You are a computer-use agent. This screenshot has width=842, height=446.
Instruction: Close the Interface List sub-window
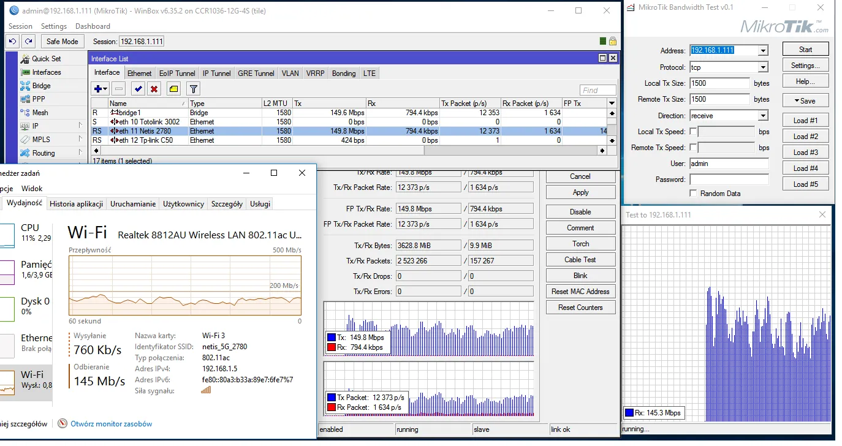point(612,58)
